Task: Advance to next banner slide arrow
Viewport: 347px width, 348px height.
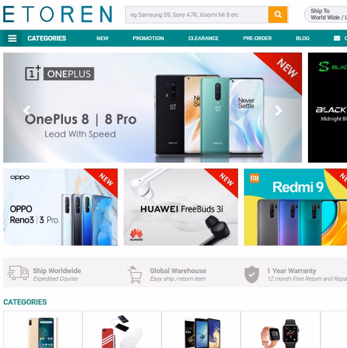Action: (278, 111)
